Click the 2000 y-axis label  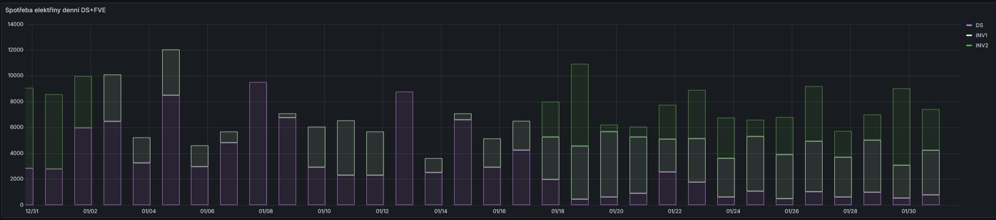pos(18,179)
